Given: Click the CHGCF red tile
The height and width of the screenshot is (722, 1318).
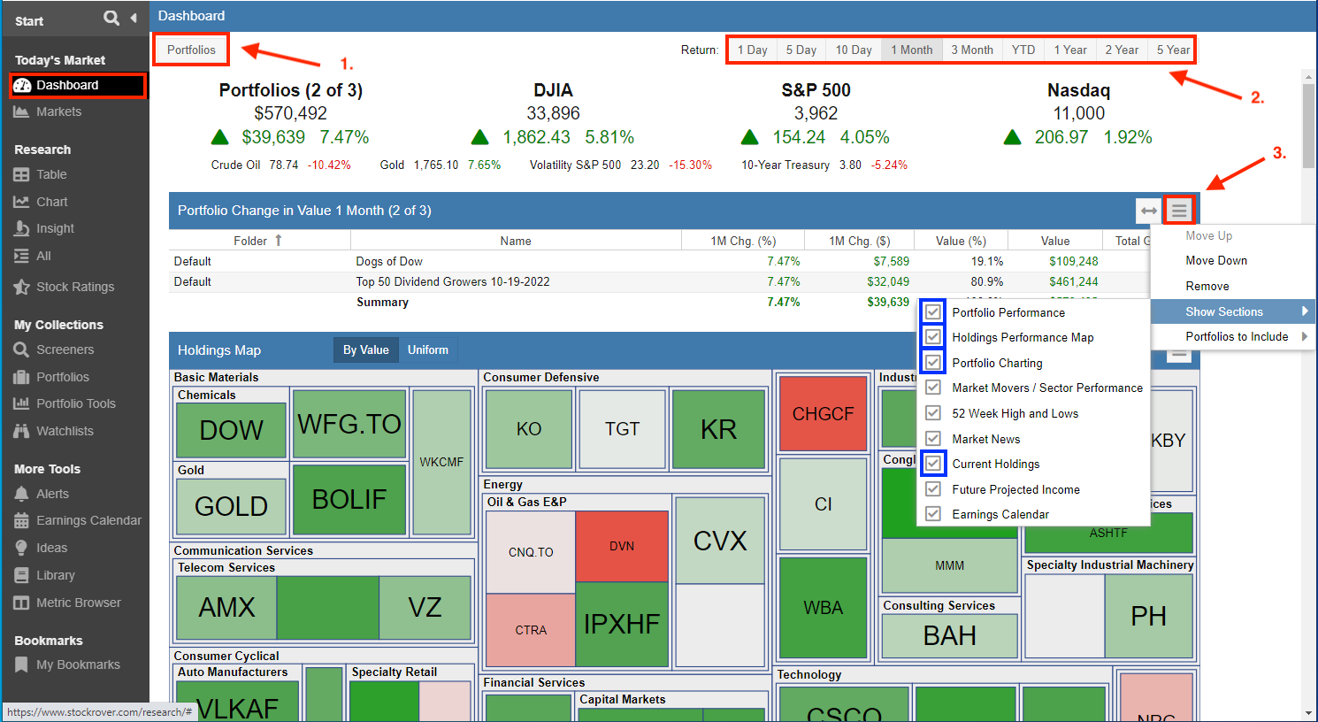Looking at the screenshot, I should (x=823, y=413).
